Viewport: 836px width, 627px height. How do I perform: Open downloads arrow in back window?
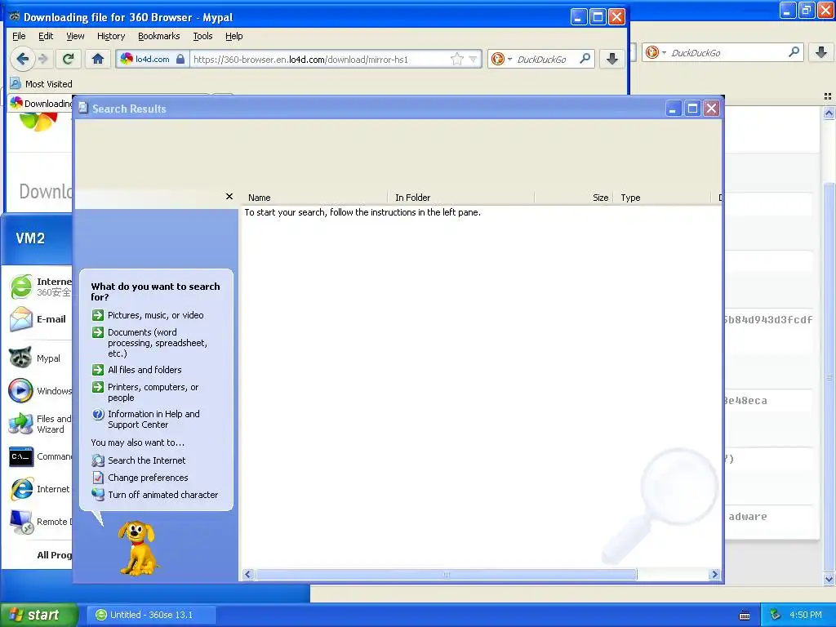pyautogui.click(x=821, y=51)
